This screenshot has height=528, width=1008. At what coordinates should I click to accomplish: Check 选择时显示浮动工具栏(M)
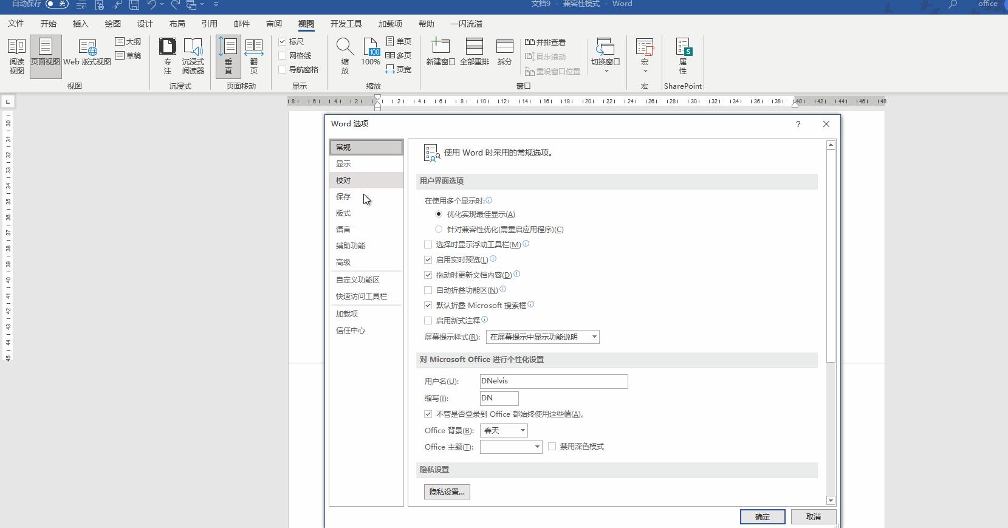(x=428, y=244)
